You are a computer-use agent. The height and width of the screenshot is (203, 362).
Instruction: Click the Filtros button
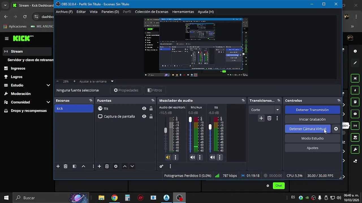click(155, 90)
